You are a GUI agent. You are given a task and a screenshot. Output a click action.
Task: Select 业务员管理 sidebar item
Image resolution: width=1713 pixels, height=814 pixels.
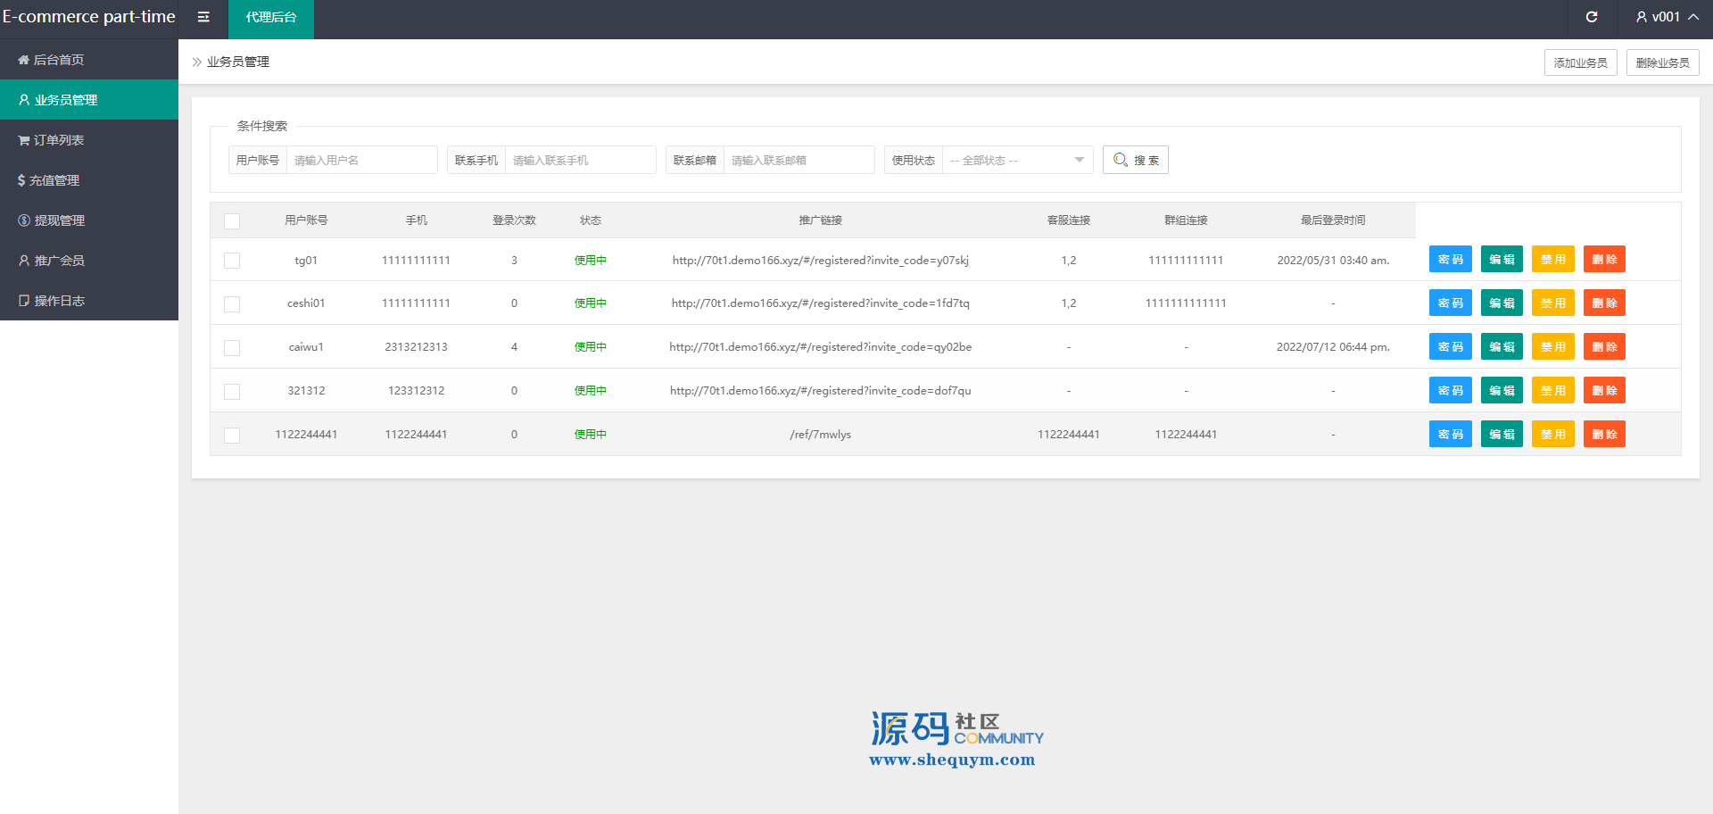click(89, 100)
